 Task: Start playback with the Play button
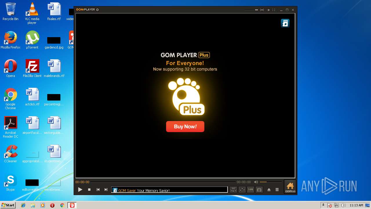pos(80,190)
